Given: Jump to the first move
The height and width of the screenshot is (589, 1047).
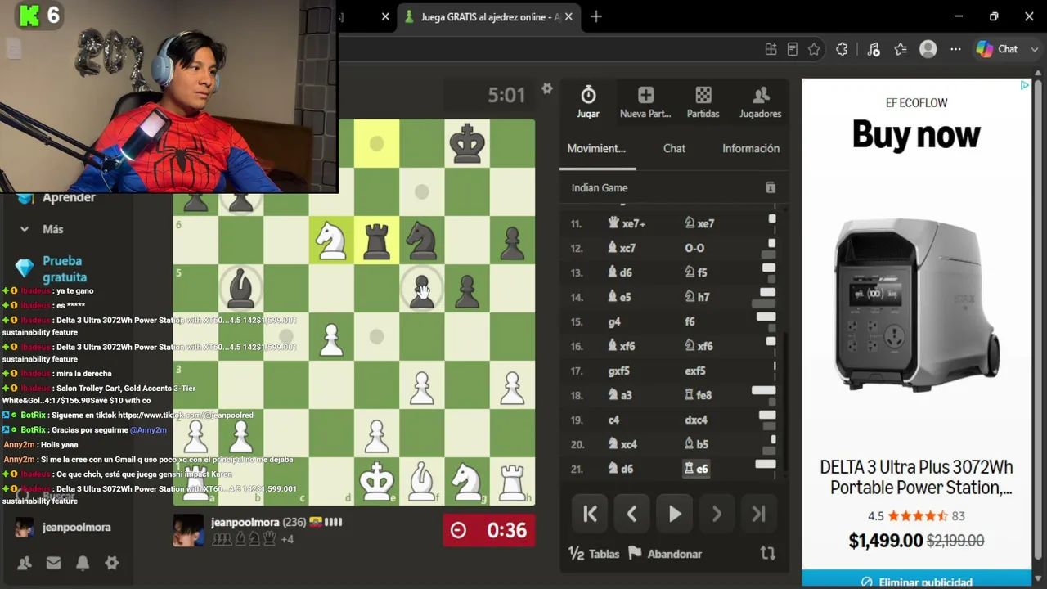Looking at the screenshot, I should [x=590, y=514].
